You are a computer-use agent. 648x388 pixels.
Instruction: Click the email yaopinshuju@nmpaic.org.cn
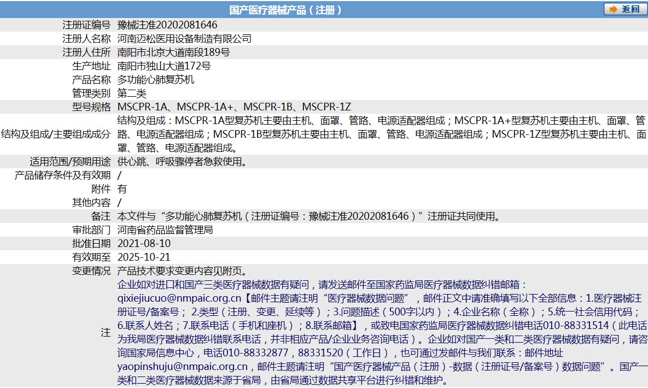click(183, 367)
